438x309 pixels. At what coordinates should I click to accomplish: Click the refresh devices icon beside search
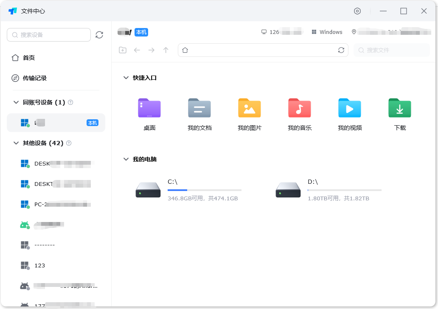99,35
